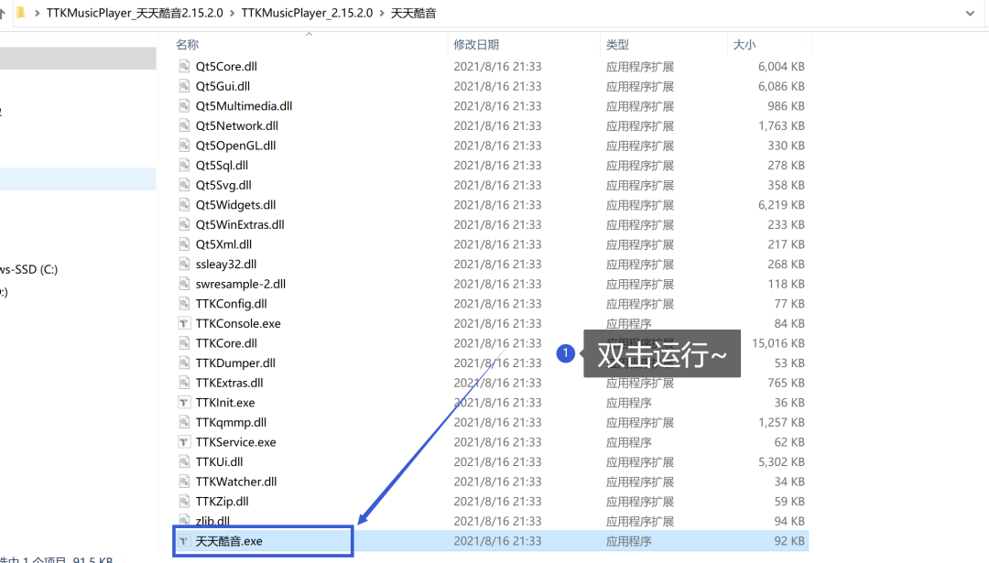Viewport: 989px width, 563px height.
Task: Click the 天天酷音.exe application icon
Action: coord(183,541)
